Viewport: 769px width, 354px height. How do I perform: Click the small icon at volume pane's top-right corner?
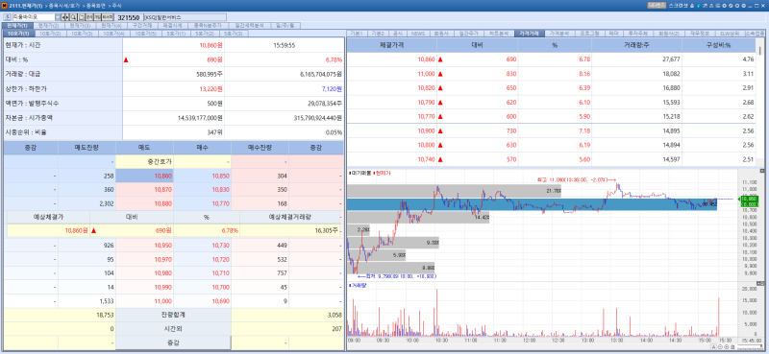[761, 284]
